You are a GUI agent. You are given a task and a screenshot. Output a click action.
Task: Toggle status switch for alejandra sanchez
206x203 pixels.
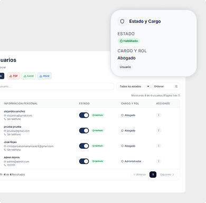(84, 115)
